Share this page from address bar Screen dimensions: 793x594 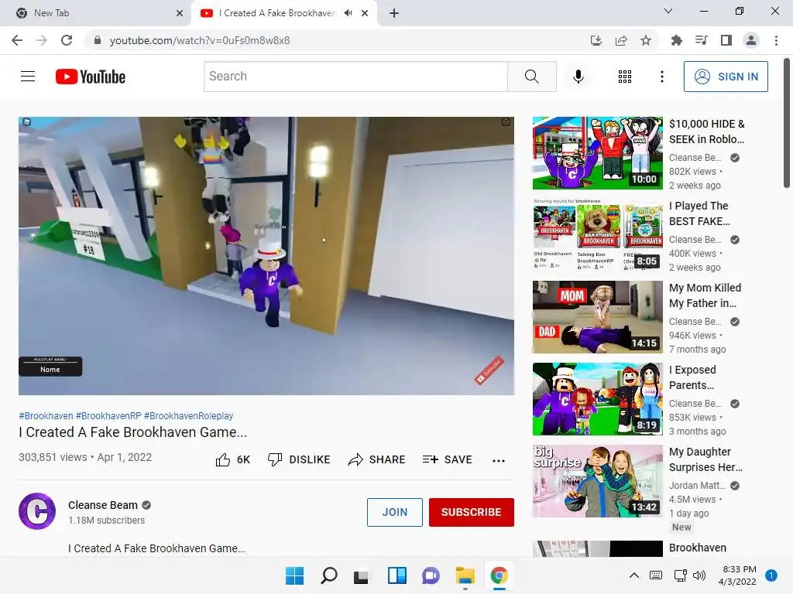coord(621,40)
